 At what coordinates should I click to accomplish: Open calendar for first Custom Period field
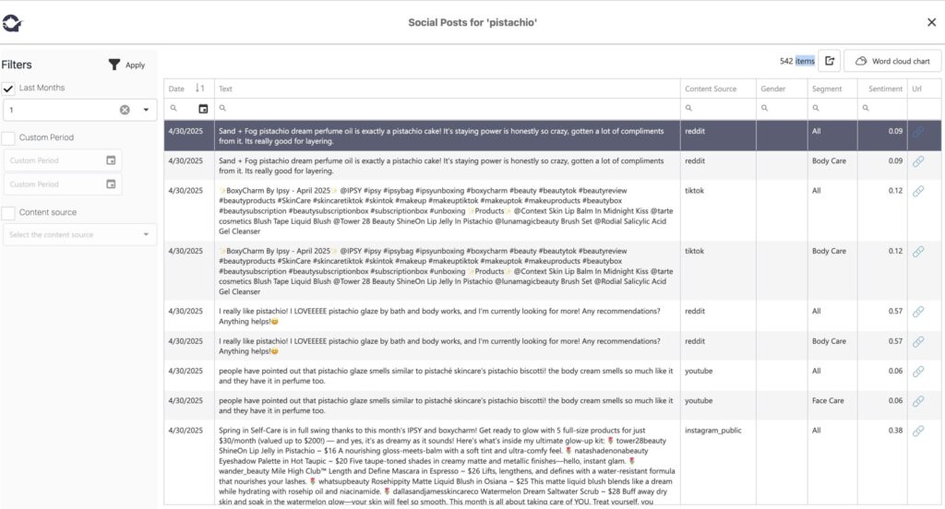click(x=111, y=160)
